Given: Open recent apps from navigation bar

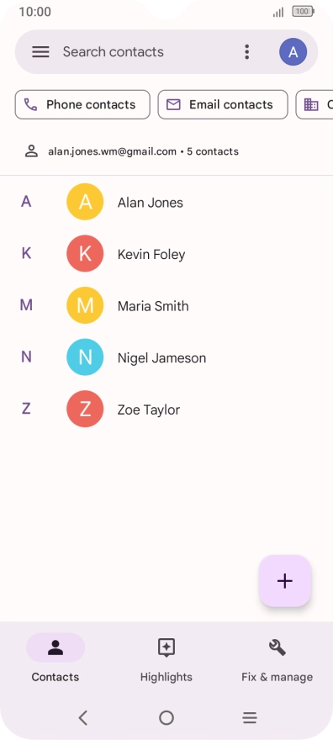Looking at the screenshot, I should click(x=250, y=718).
